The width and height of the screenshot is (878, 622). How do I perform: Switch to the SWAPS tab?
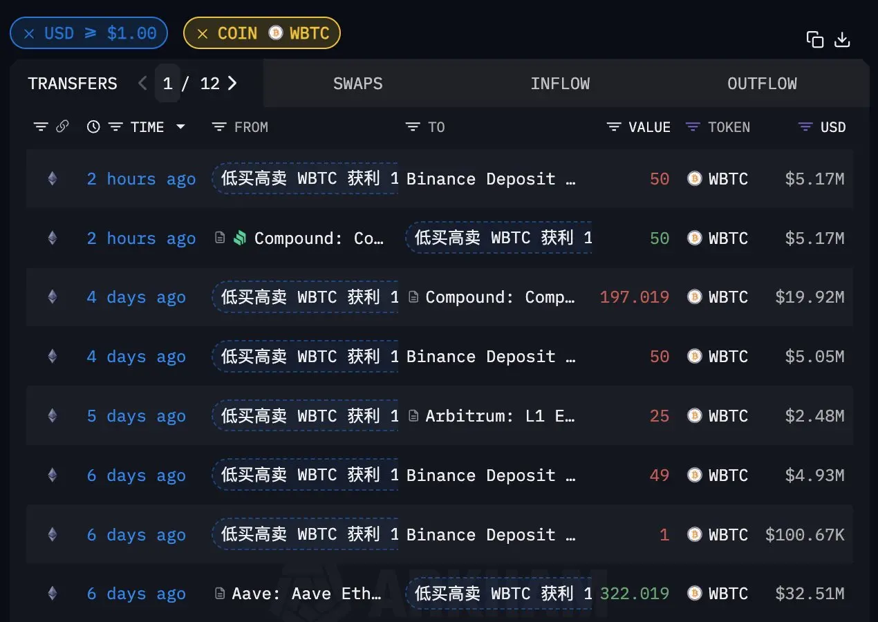coord(357,83)
